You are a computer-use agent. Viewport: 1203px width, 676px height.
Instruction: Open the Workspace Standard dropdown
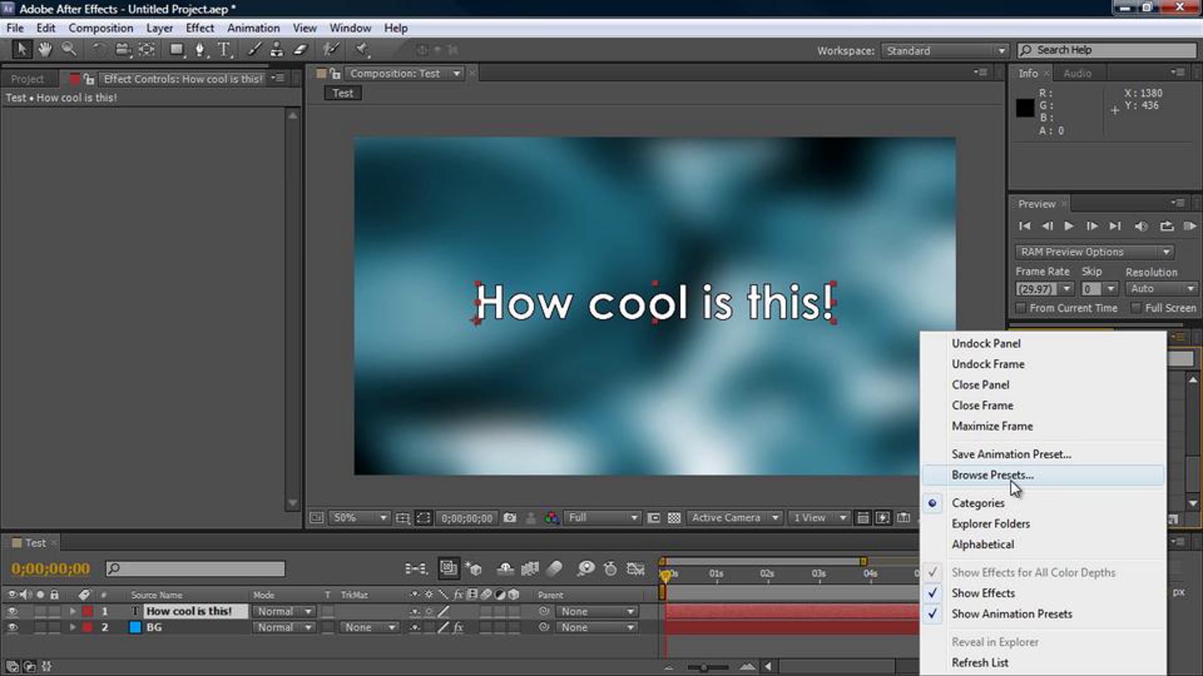point(944,51)
